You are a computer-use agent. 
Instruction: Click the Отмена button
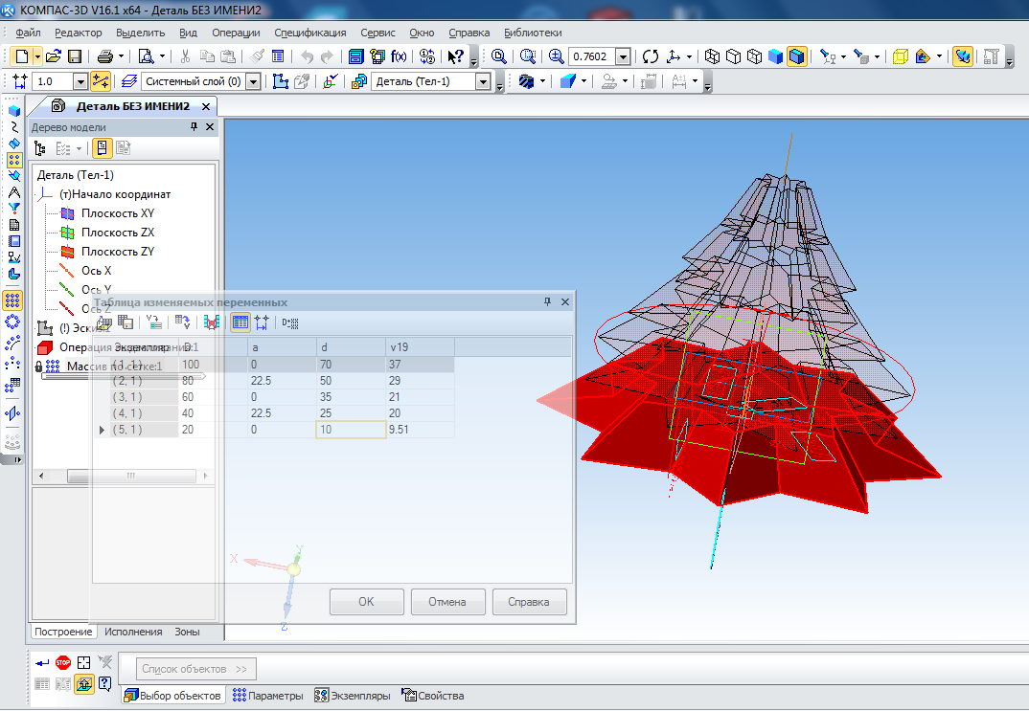[447, 602]
